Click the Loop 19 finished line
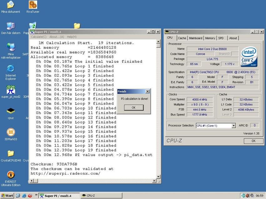266x199 pixels. pyautogui.click(x=76, y=150)
